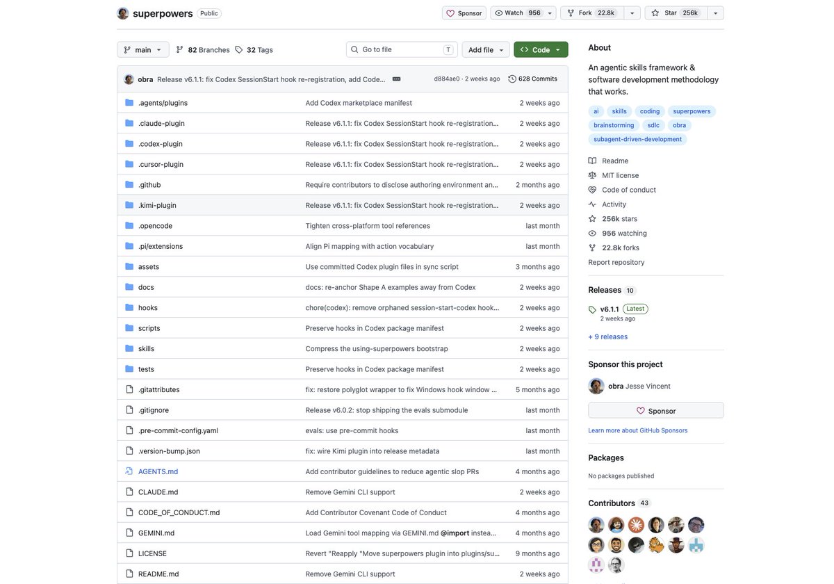This screenshot has width=834, height=584.
Task: Click the obra avatar in the commit header
Action: coord(129,79)
